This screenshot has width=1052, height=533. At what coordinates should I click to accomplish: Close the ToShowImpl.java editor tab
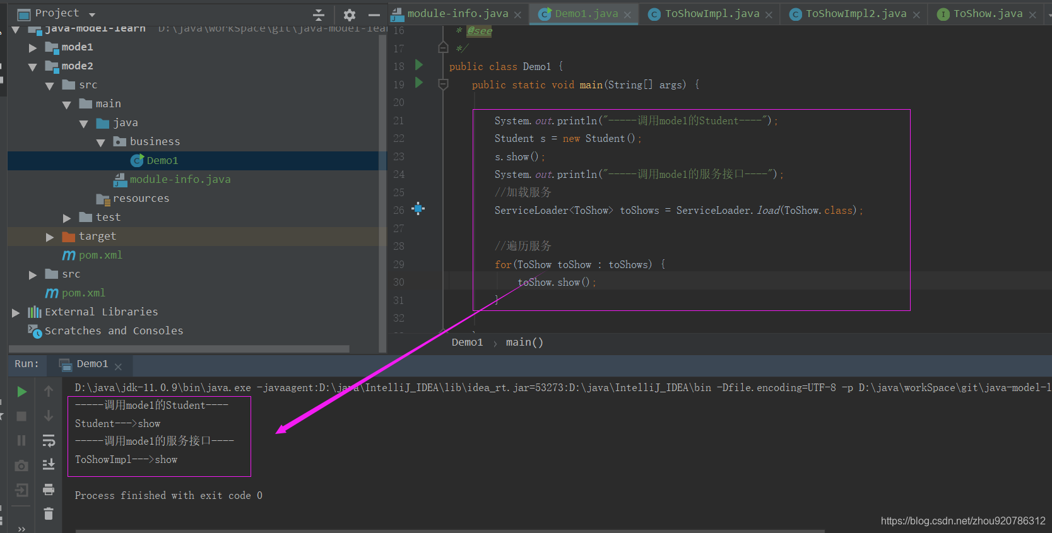coord(769,15)
